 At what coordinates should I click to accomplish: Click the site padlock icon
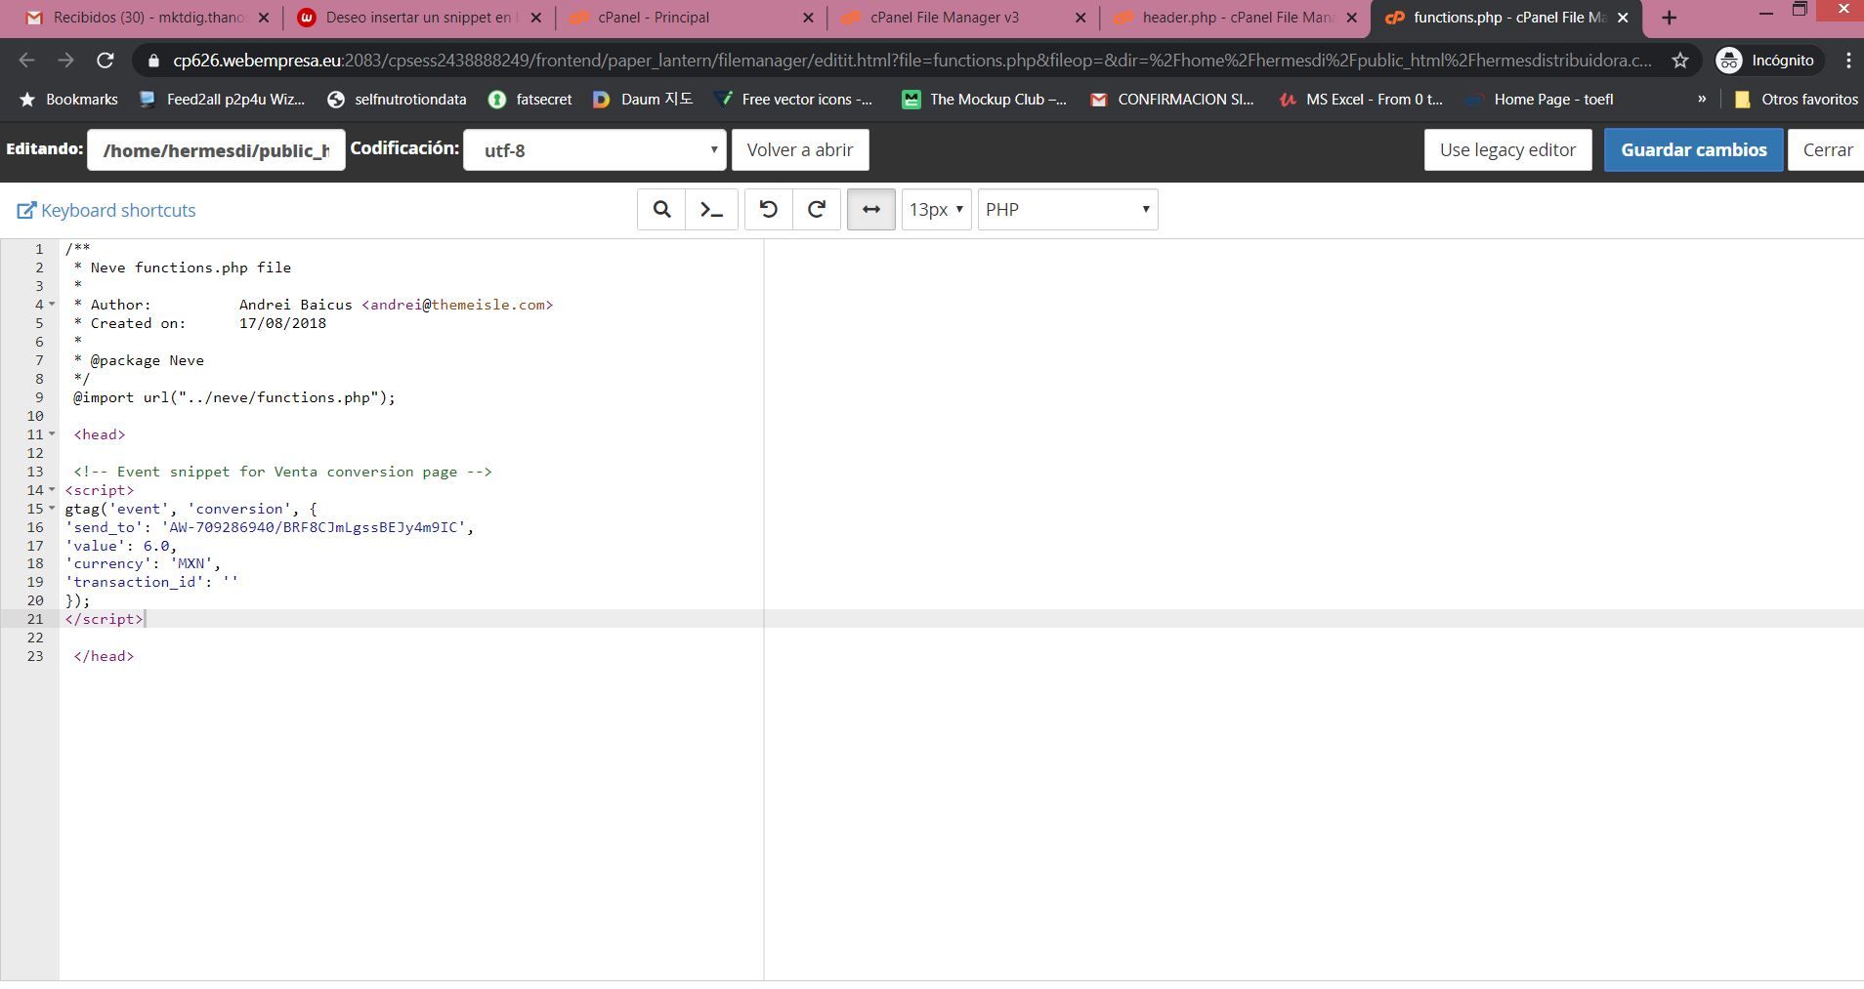153,61
